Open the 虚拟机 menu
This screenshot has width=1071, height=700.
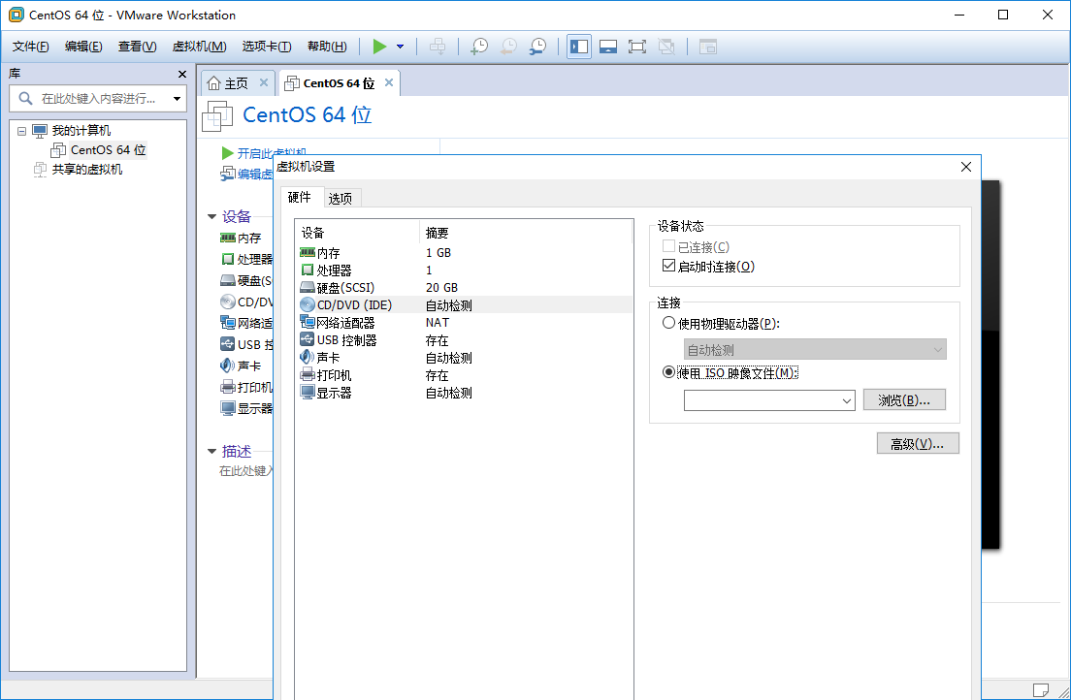198,46
